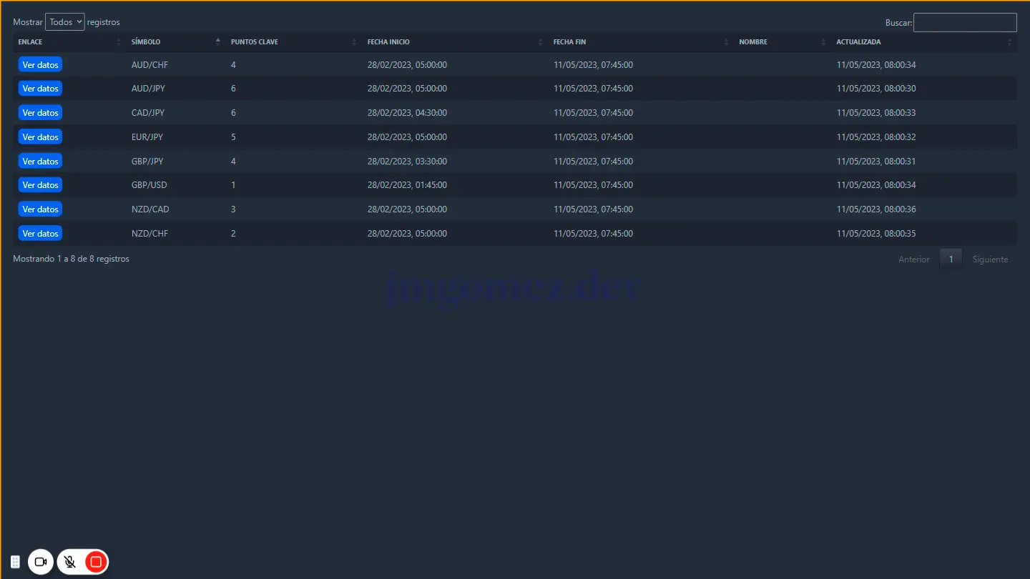Screen dimensions: 1030x579
Task: View data for NZD/CHF row
Action: coord(40,234)
